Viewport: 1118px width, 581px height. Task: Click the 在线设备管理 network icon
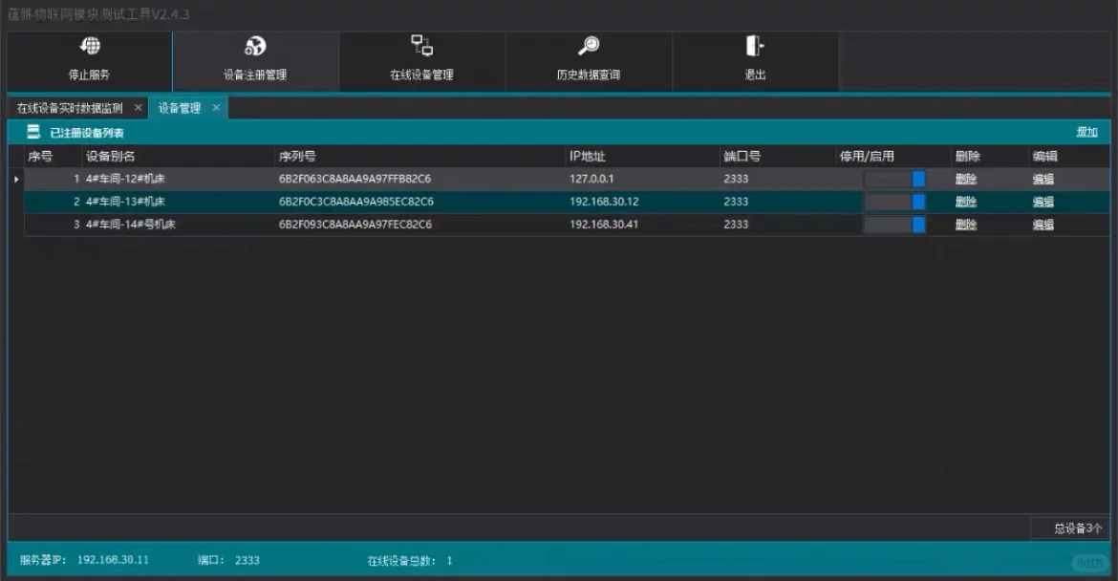point(421,46)
